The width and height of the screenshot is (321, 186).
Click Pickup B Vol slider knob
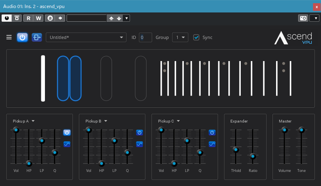click(89, 130)
